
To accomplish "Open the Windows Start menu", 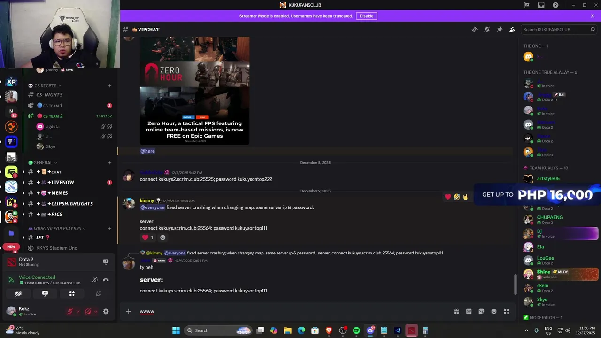I will click(176, 330).
